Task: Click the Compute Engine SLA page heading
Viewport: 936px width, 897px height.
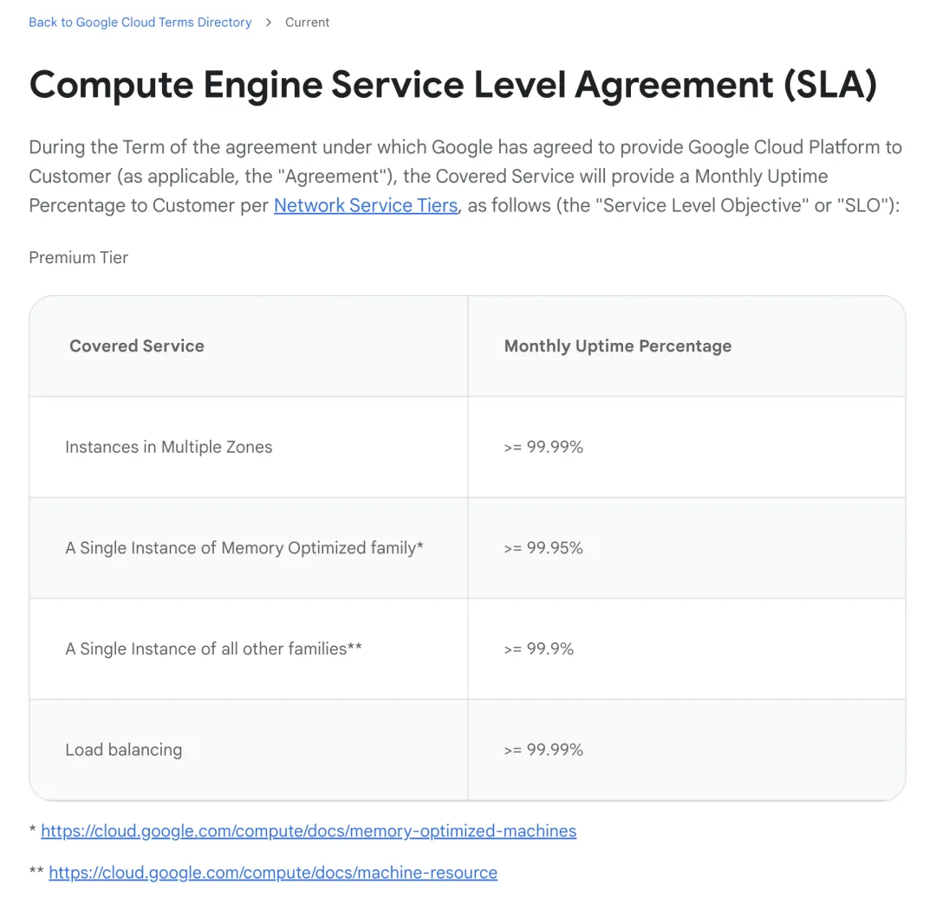Action: [452, 85]
